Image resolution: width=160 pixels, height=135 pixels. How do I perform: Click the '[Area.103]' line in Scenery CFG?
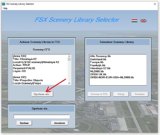click(x=19, y=56)
